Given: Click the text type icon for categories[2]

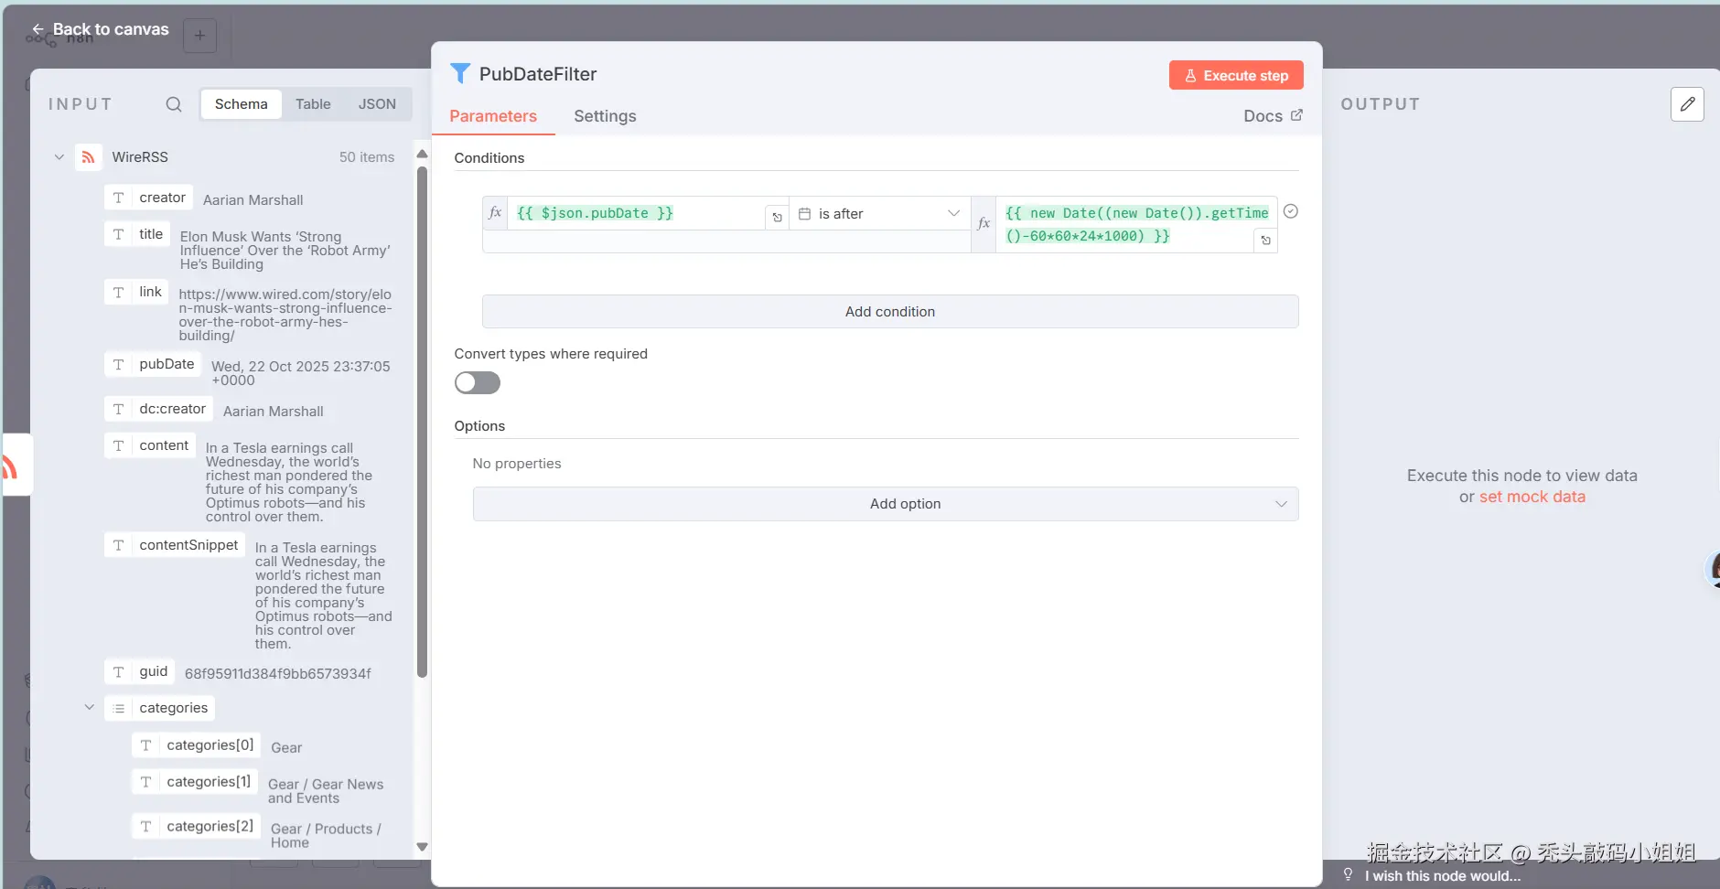Looking at the screenshot, I should point(145,827).
